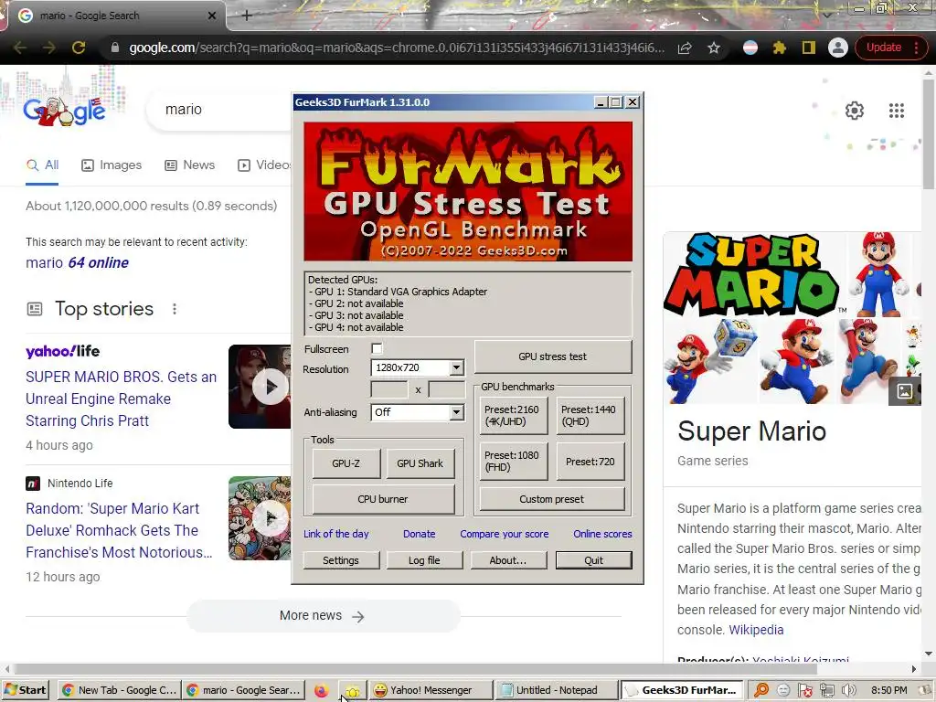Open the Chrome profile avatar

click(837, 48)
